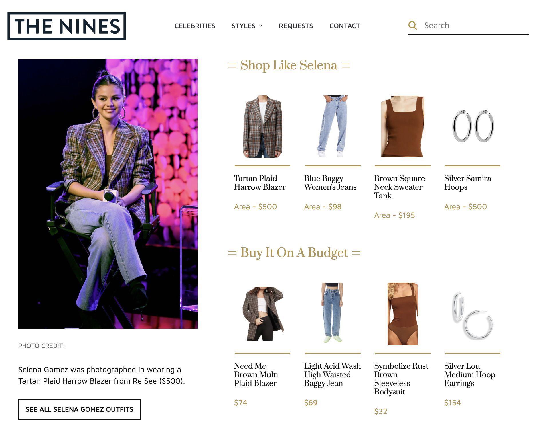Click The Nines logo
537x430 pixels.
tap(67, 26)
